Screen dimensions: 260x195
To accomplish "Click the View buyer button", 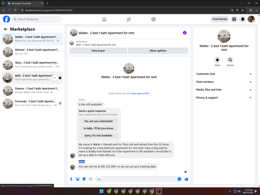I will click(x=98, y=50).
